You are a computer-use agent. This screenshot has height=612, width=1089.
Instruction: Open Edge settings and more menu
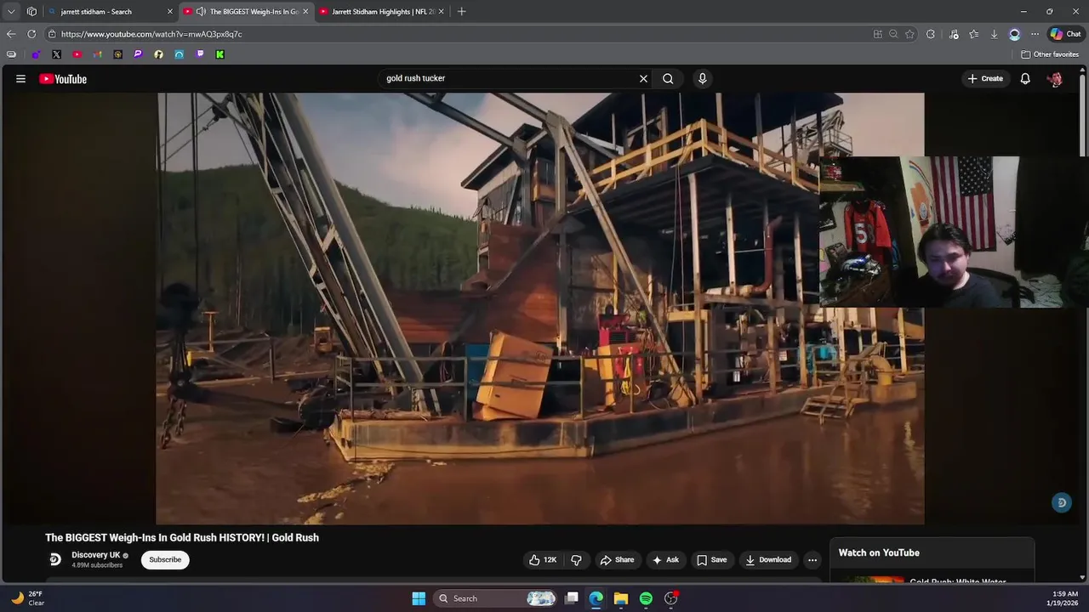pyautogui.click(x=1035, y=34)
